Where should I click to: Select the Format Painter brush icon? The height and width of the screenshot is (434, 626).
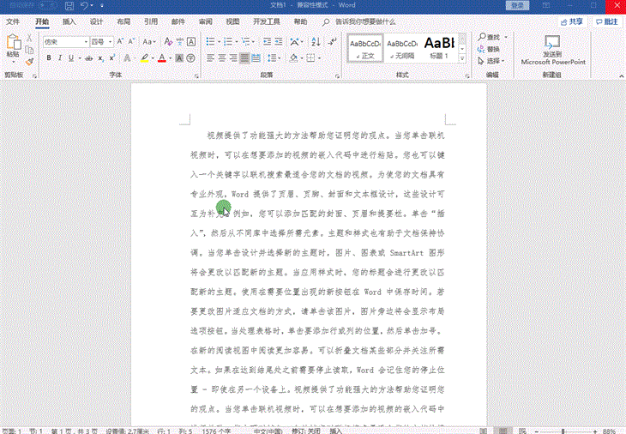(30, 61)
